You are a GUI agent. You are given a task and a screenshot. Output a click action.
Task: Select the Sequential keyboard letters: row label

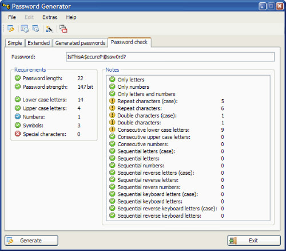(x=150, y=201)
